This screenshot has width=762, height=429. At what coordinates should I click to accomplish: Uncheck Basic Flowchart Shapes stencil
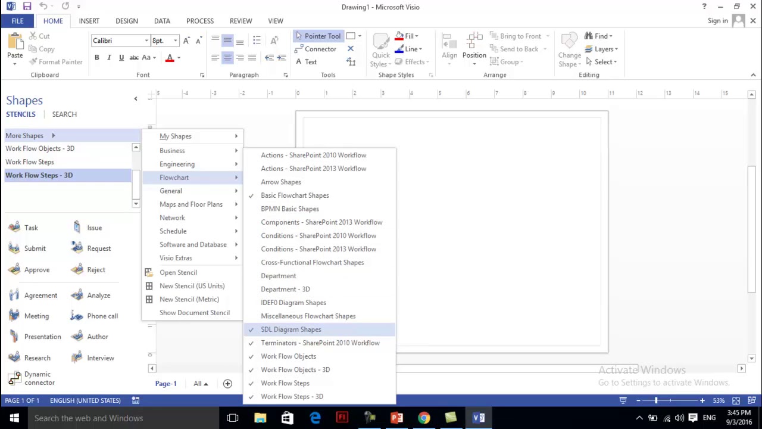319,195
